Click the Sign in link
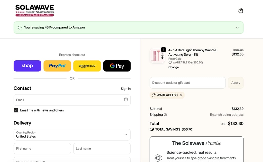This screenshot has width=263, height=162. pos(126,89)
